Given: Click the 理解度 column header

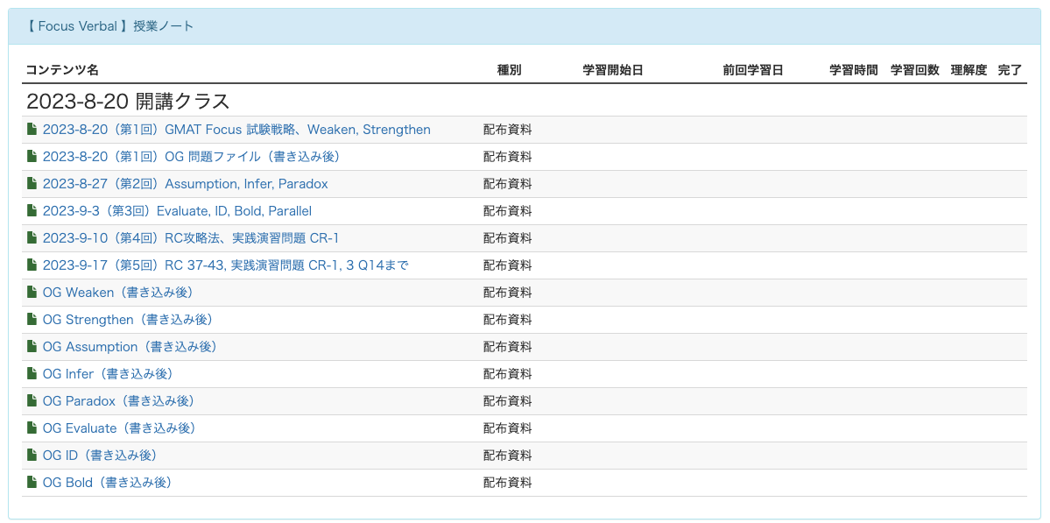Looking at the screenshot, I should (x=969, y=70).
